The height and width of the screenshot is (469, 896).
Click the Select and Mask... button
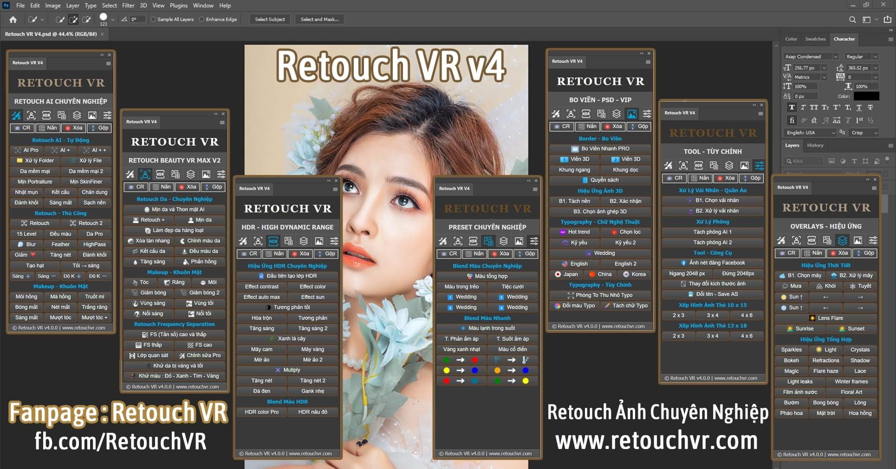click(x=319, y=19)
